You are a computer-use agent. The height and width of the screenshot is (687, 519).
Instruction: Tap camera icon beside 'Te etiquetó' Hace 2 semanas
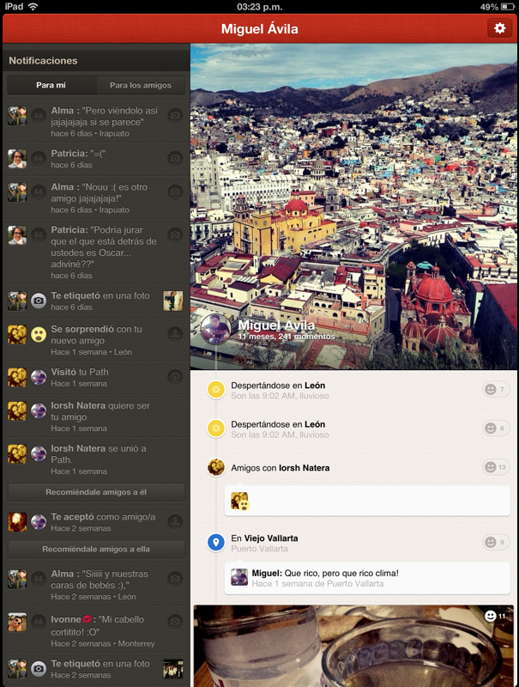point(39,669)
